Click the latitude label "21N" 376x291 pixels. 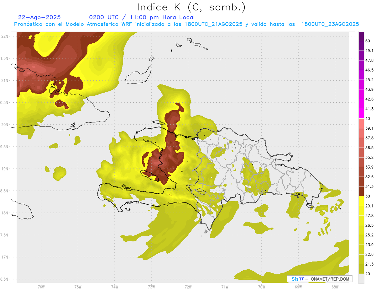pyautogui.click(x=5, y=81)
